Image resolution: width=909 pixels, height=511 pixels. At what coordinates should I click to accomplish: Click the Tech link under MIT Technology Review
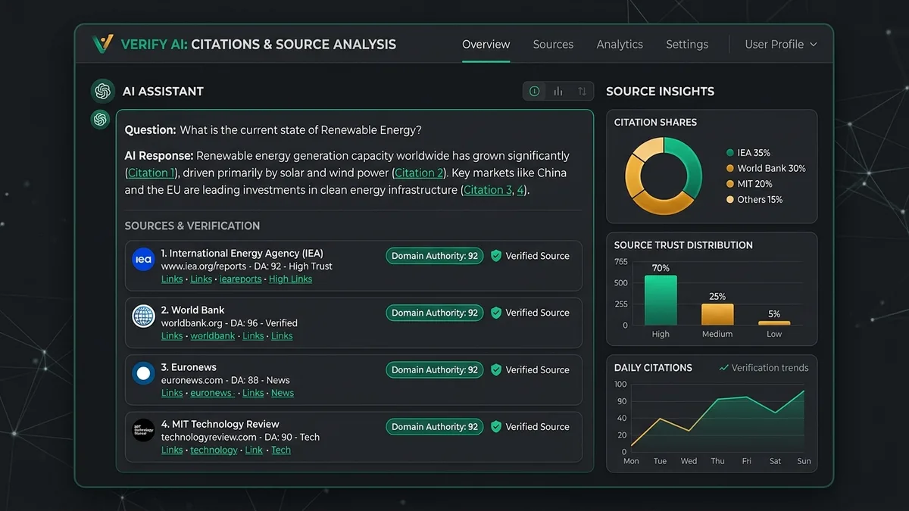coord(281,450)
